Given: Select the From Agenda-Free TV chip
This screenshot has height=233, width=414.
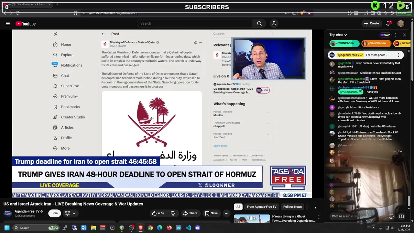Looking at the screenshot, I should [x=262, y=207].
